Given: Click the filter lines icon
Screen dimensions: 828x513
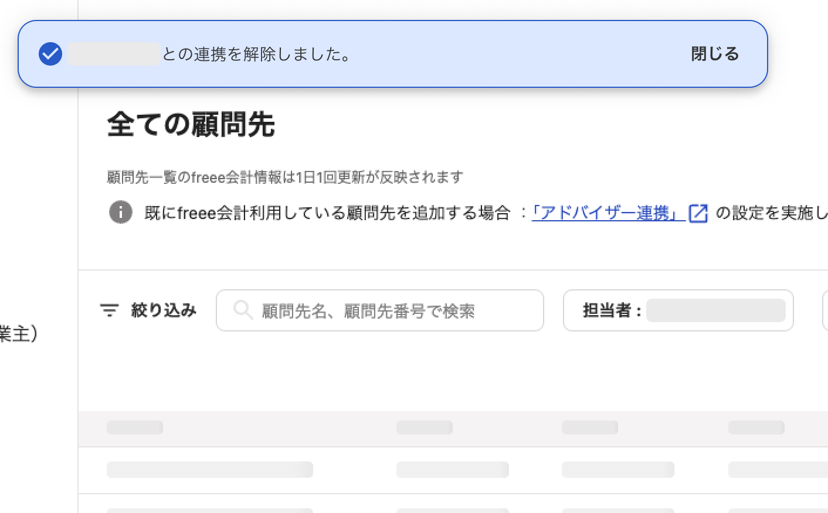Looking at the screenshot, I should click(109, 310).
